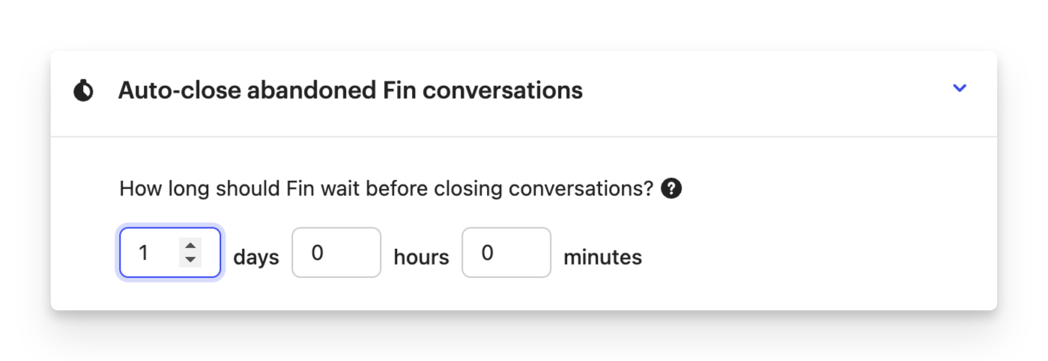
Task: Focus the days number input field
Action: pyautogui.click(x=170, y=253)
